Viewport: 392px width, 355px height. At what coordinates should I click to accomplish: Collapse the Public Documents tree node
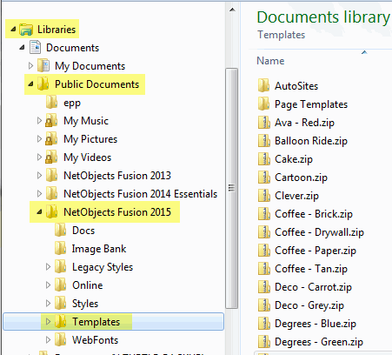pos(30,84)
